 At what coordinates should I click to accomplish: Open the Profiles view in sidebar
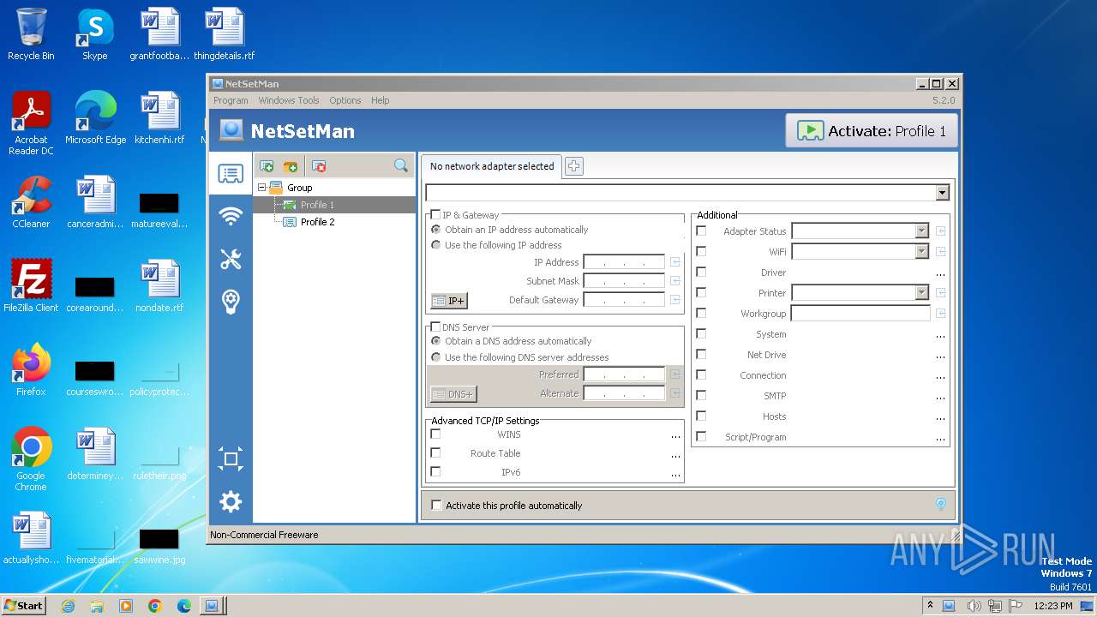[x=231, y=174]
